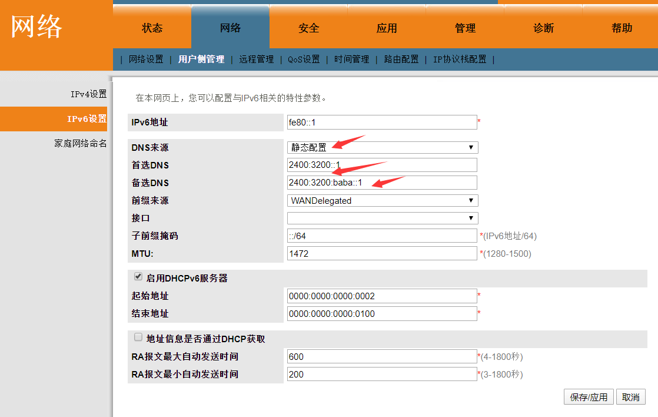
Task: Open the 路由配置 submenu
Action: click(401, 59)
